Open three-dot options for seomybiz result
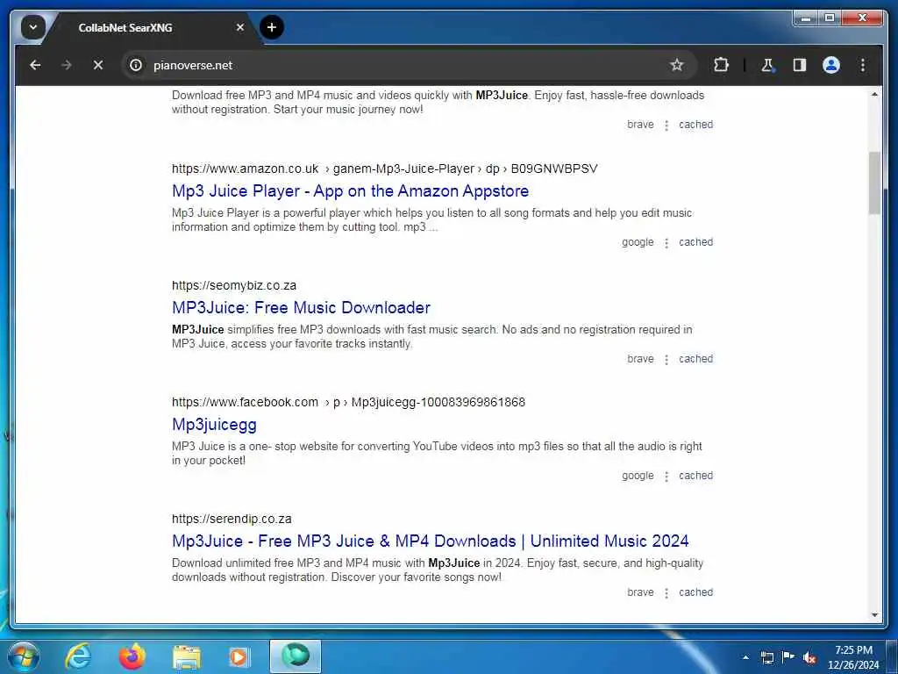Image resolution: width=898 pixels, height=674 pixels. point(666,360)
